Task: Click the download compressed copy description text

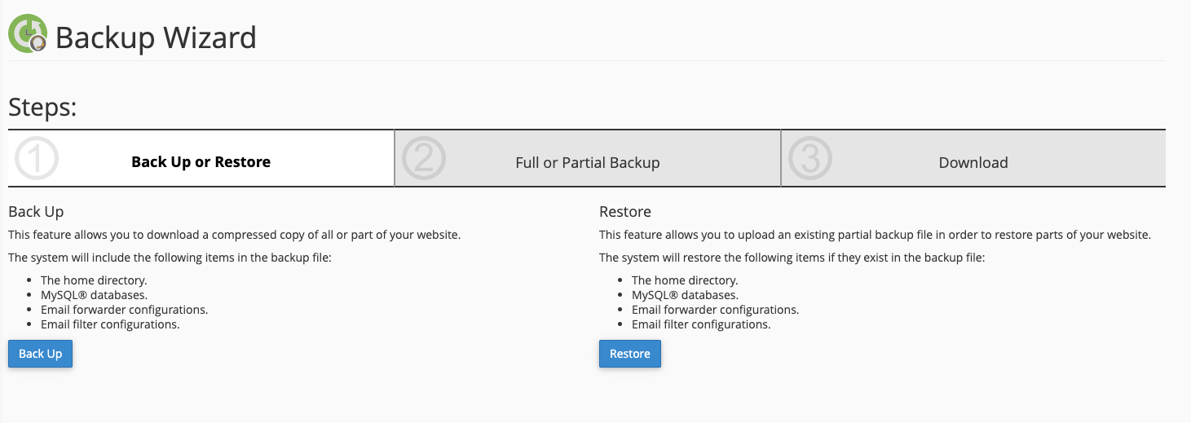Action: pyautogui.click(x=235, y=235)
